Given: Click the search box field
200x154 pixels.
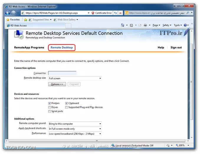Looking at the screenshot, I should (157, 13).
